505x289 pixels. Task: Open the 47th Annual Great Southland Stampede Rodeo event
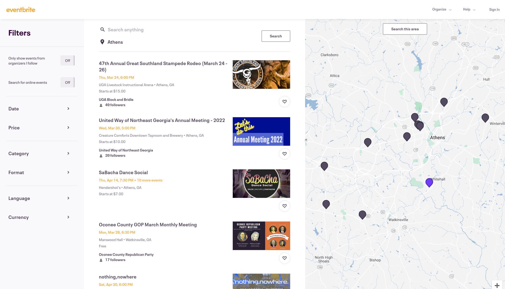tap(163, 66)
